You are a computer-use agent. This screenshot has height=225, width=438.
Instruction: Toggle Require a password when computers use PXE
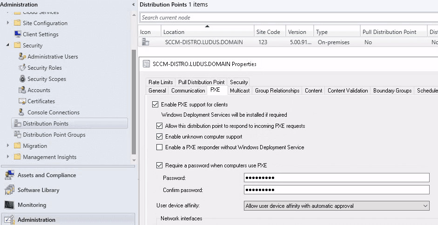point(159,165)
